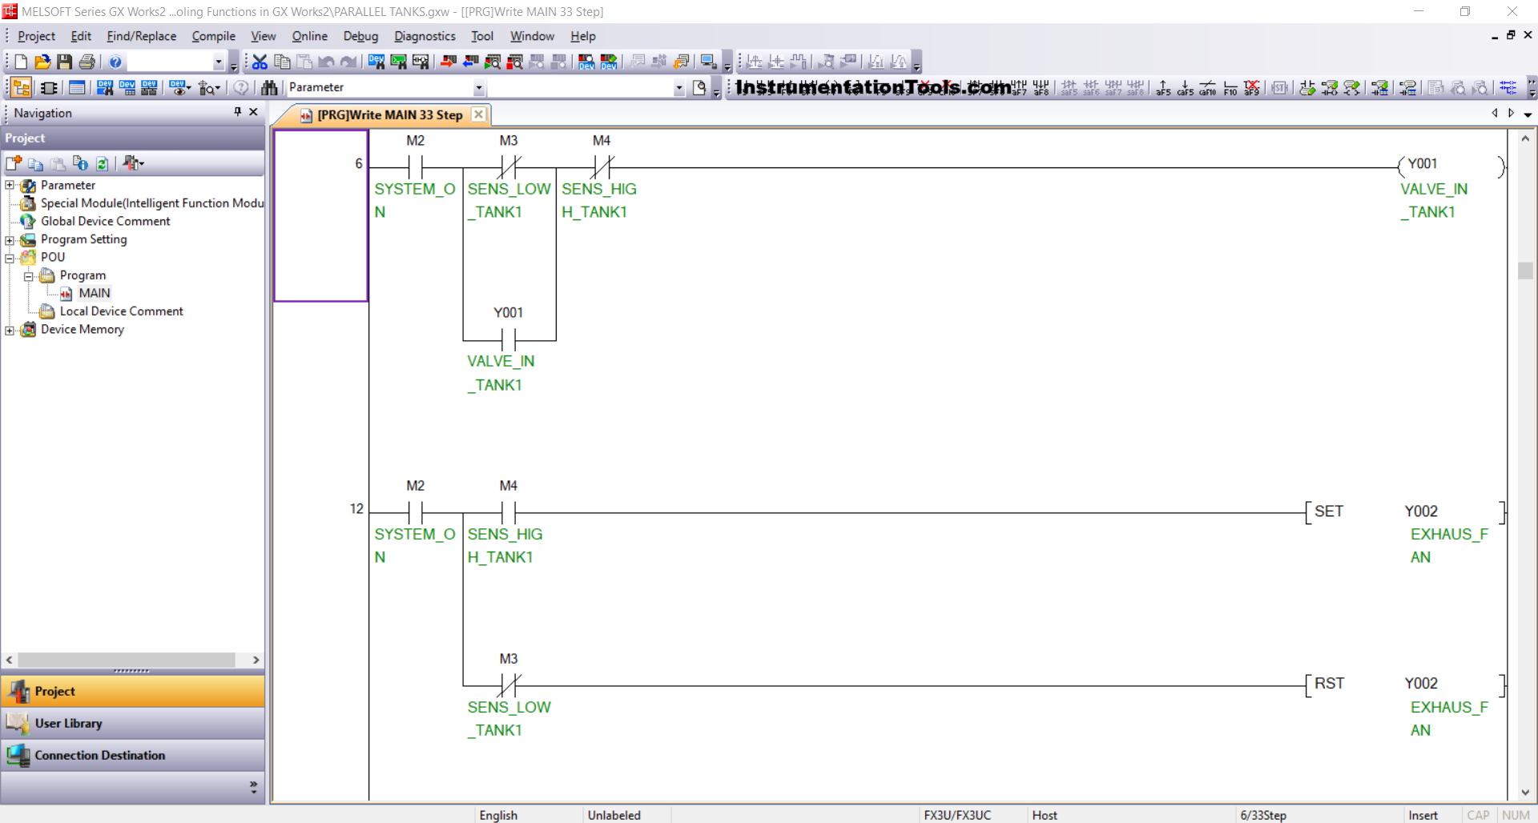The height and width of the screenshot is (823, 1538).
Task: Insert vertical line with aF7 icon
Action: pyautogui.click(x=1019, y=87)
